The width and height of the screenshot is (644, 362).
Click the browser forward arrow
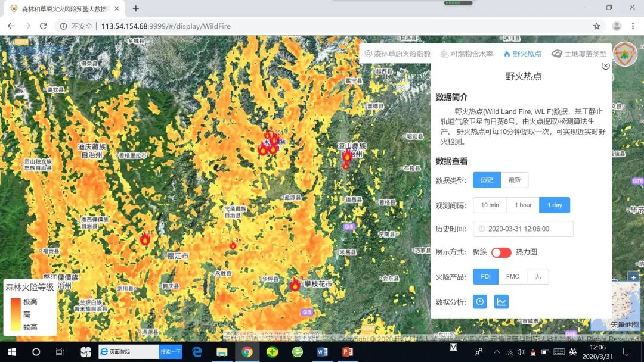27,26
